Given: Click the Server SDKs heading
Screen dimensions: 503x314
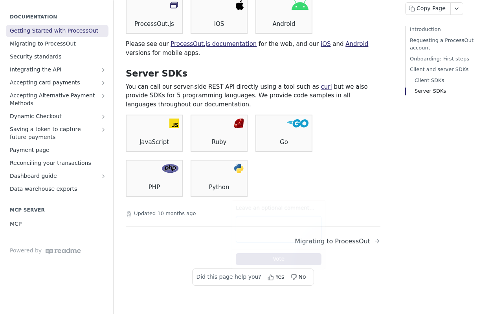Looking at the screenshot, I should [156, 73].
